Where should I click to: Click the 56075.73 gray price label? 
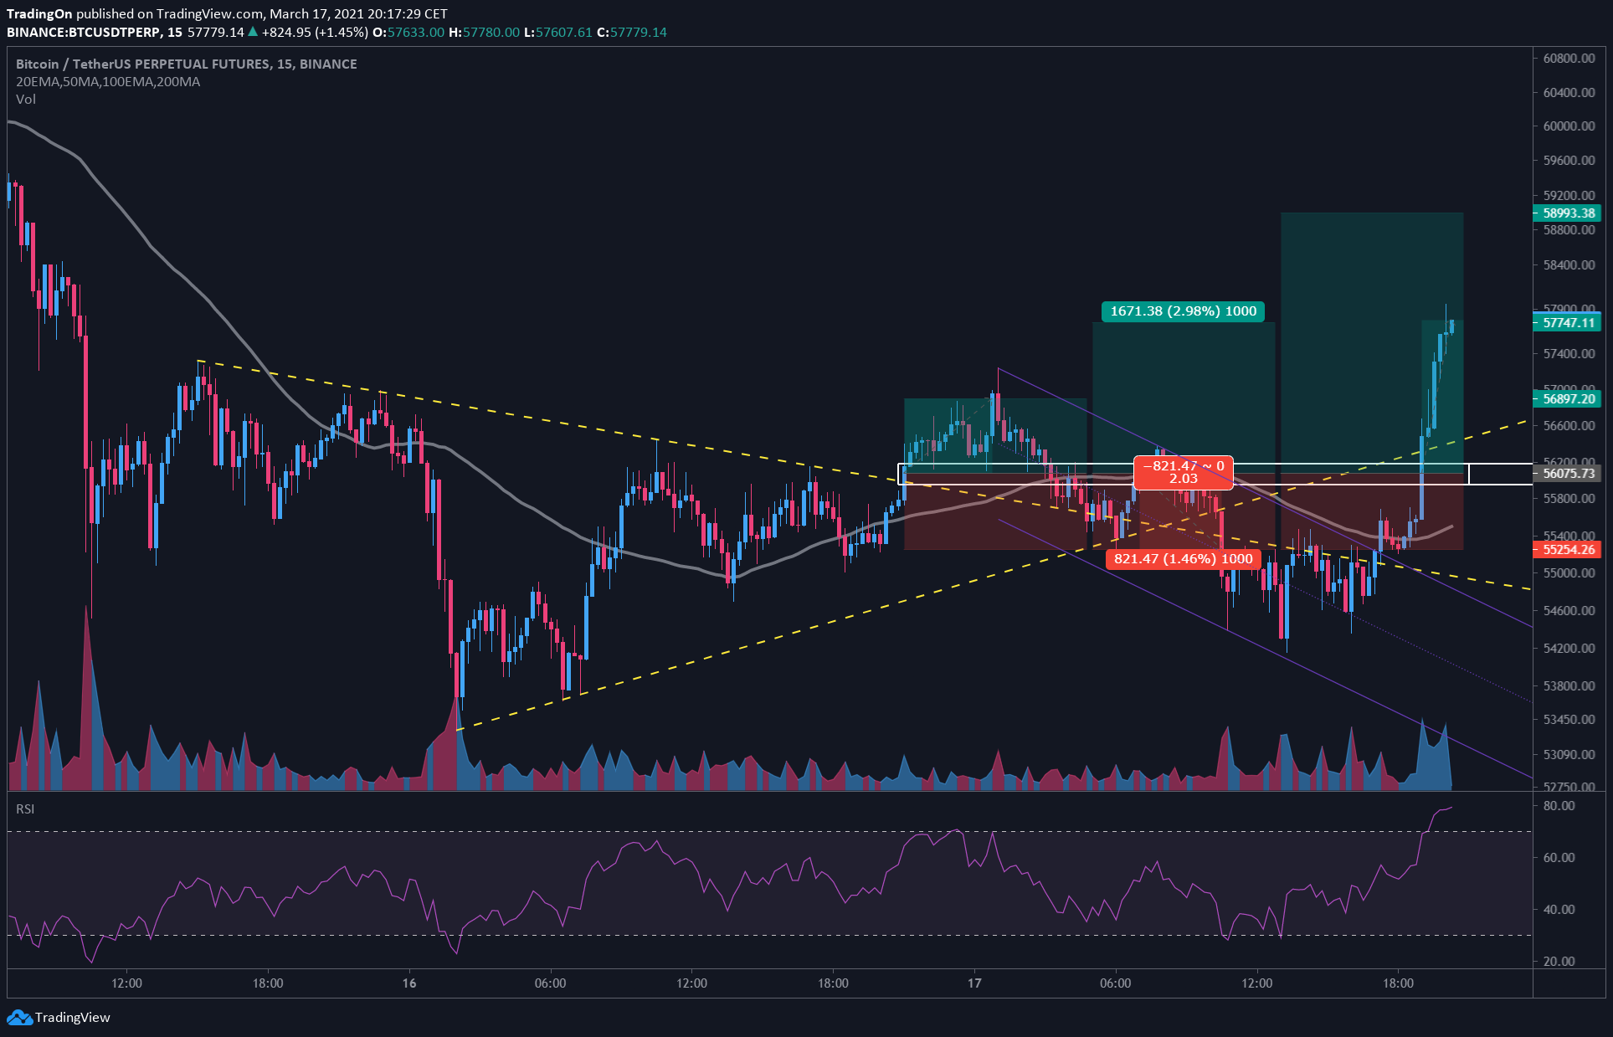(x=1567, y=474)
